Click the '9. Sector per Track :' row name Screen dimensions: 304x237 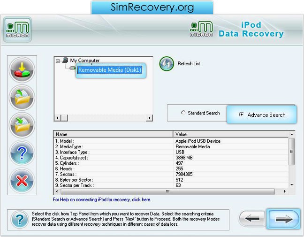[75, 185]
